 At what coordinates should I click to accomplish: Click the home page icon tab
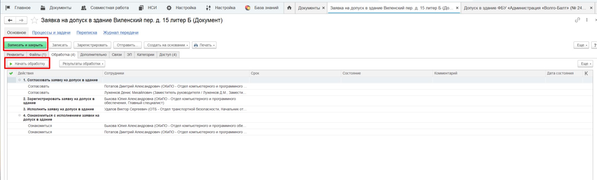pos(289,8)
